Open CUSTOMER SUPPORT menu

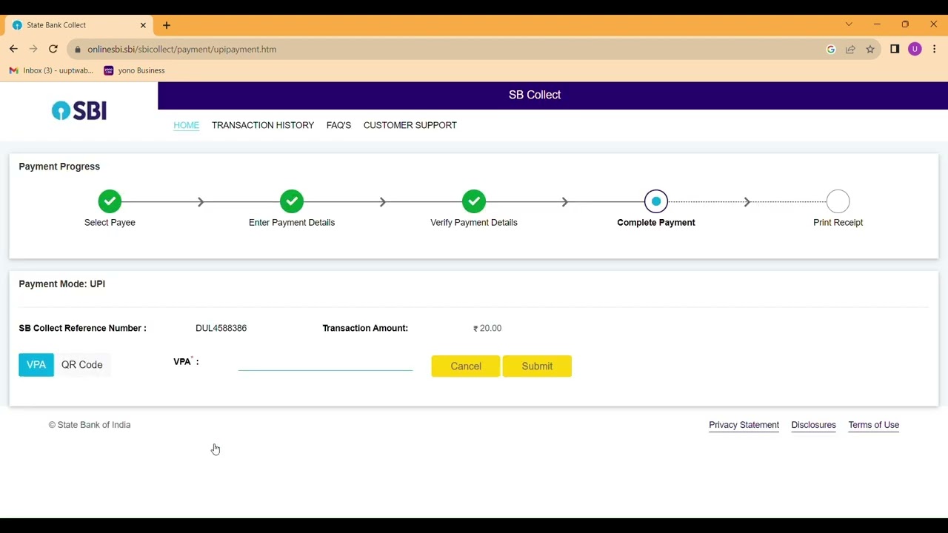point(410,125)
